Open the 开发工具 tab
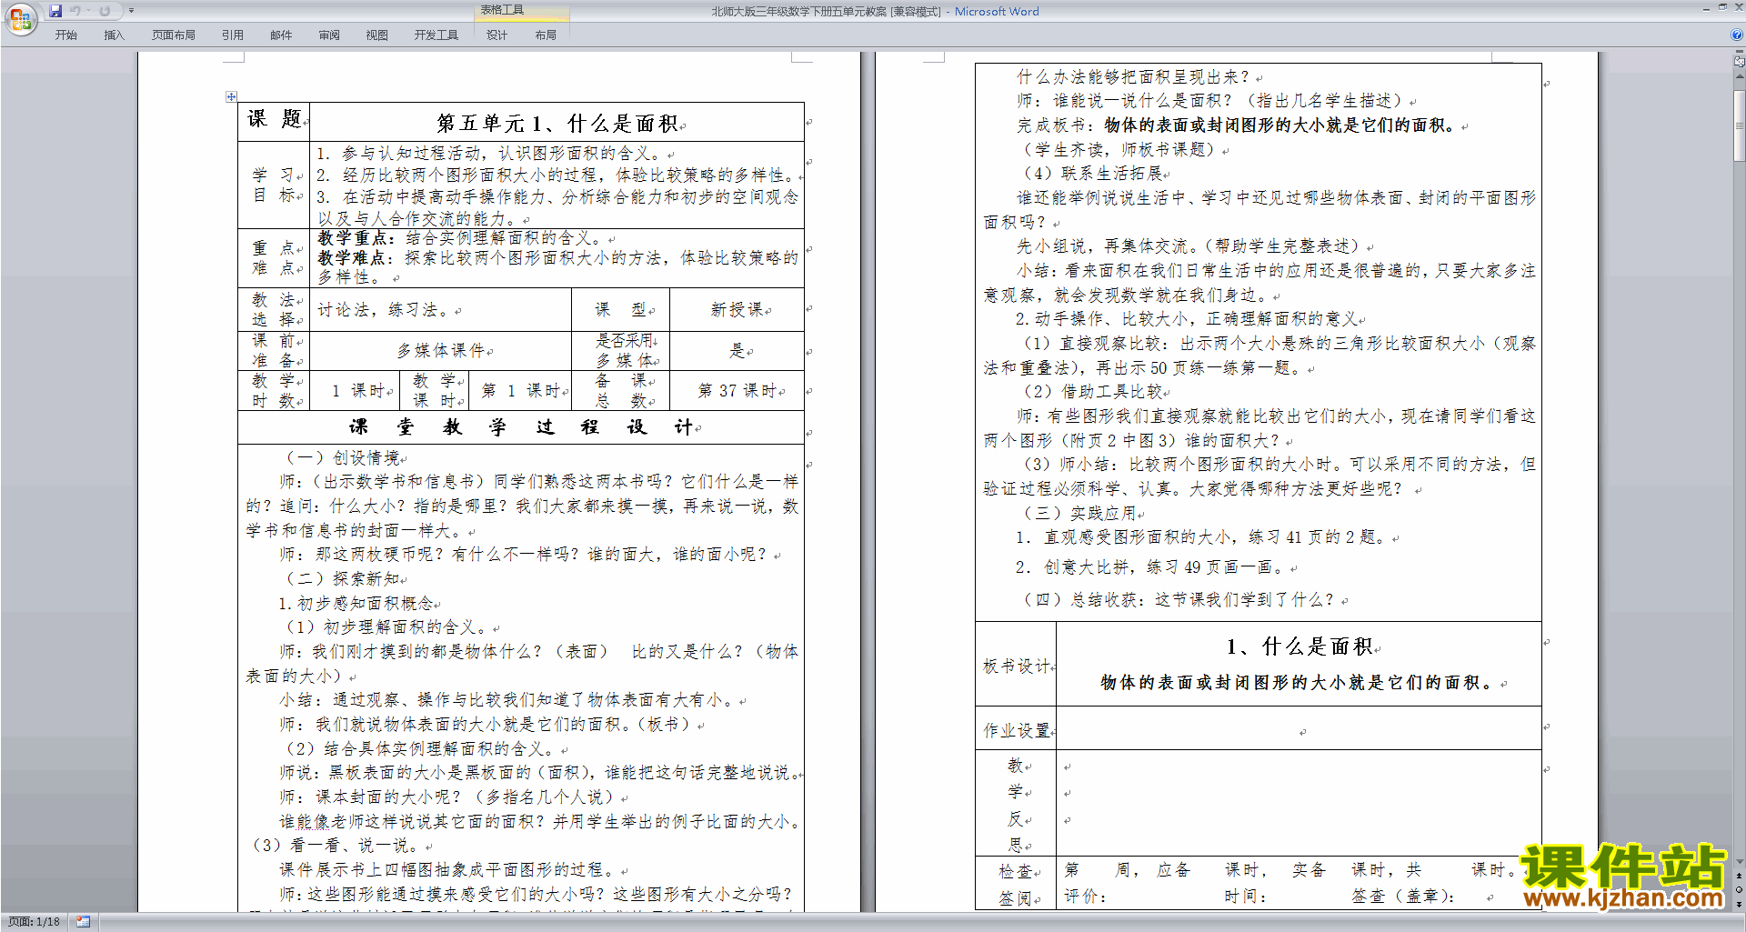1746x932 pixels. [x=436, y=35]
